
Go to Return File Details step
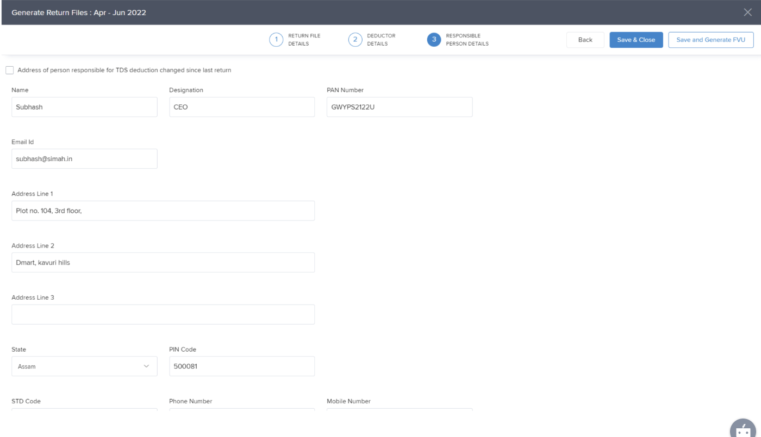(304, 40)
